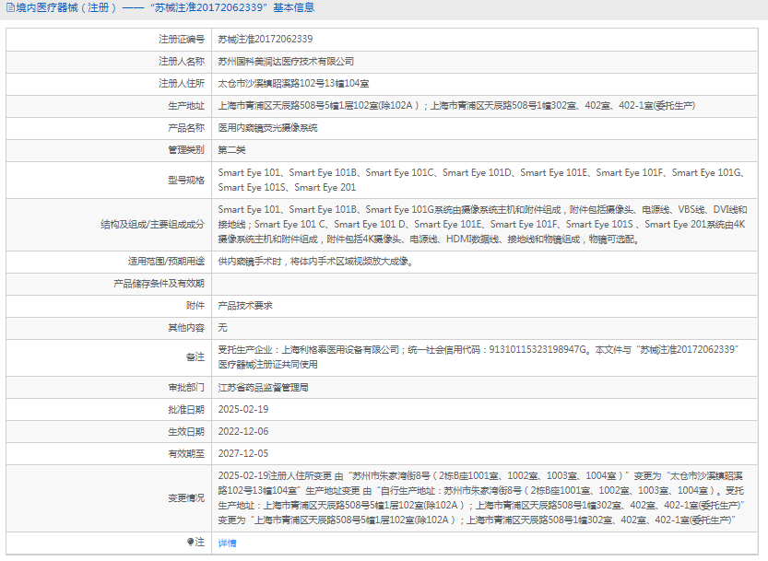Select effective date 2022-12-06
Image resolution: width=768 pixels, height=561 pixels.
(x=243, y=432)
